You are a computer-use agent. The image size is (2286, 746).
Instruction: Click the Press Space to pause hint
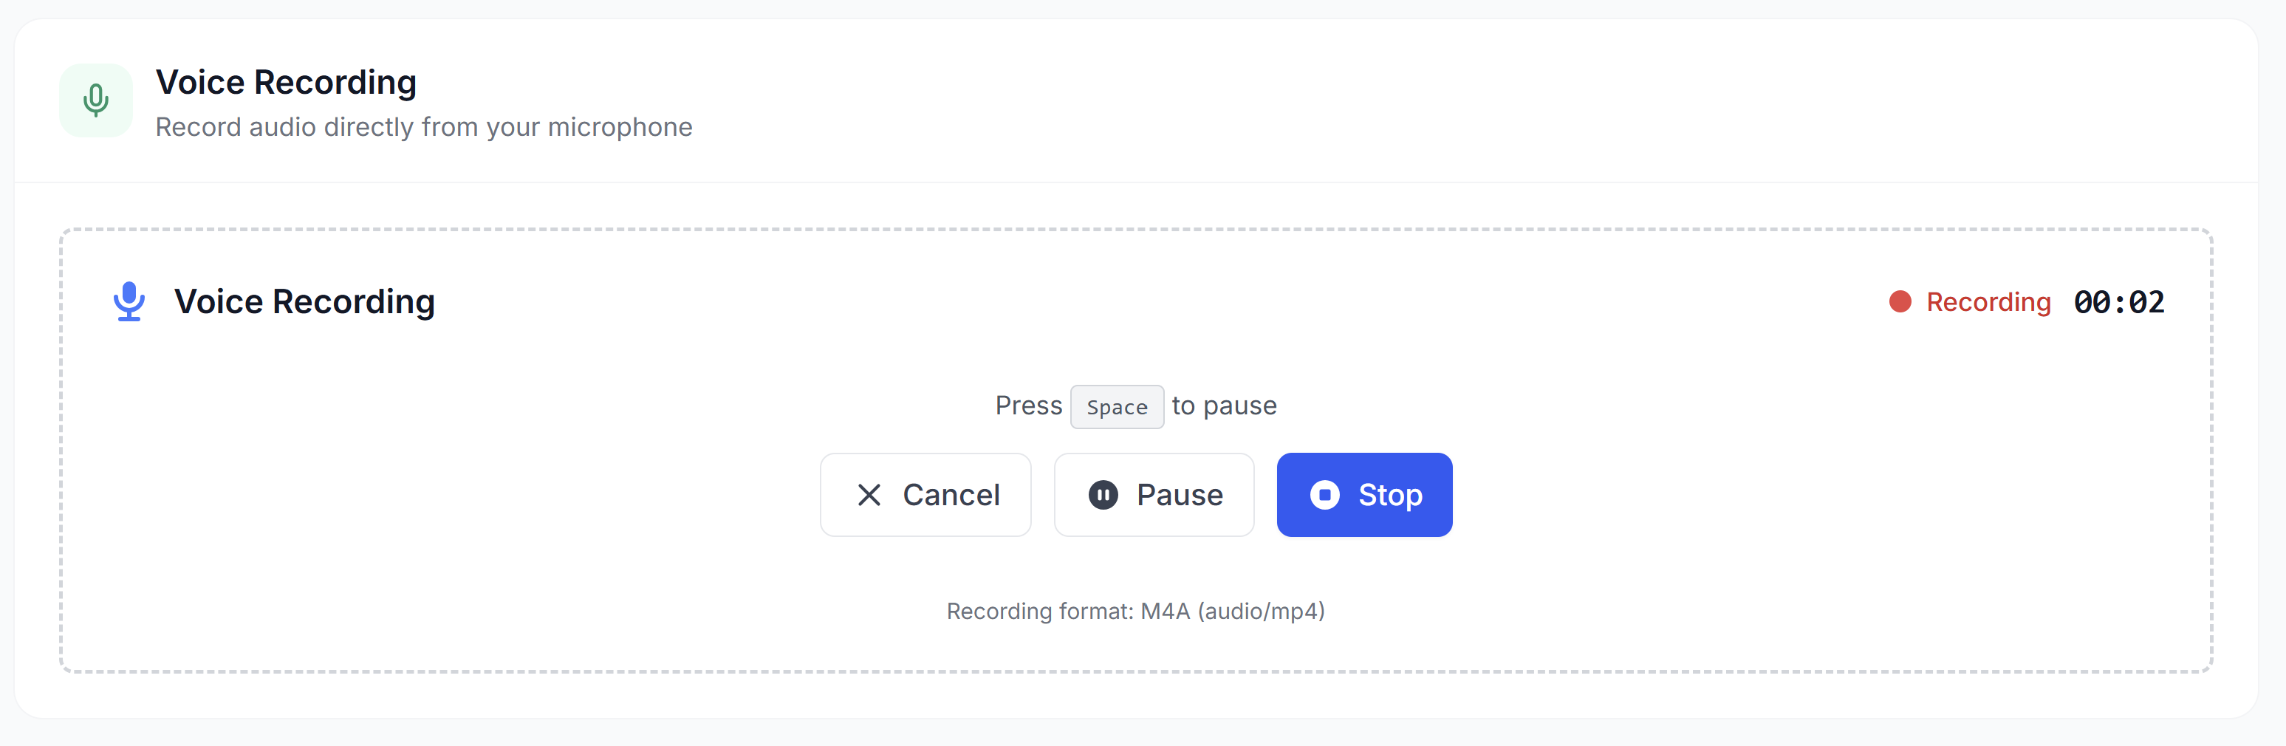click(x=1136, y=405)
